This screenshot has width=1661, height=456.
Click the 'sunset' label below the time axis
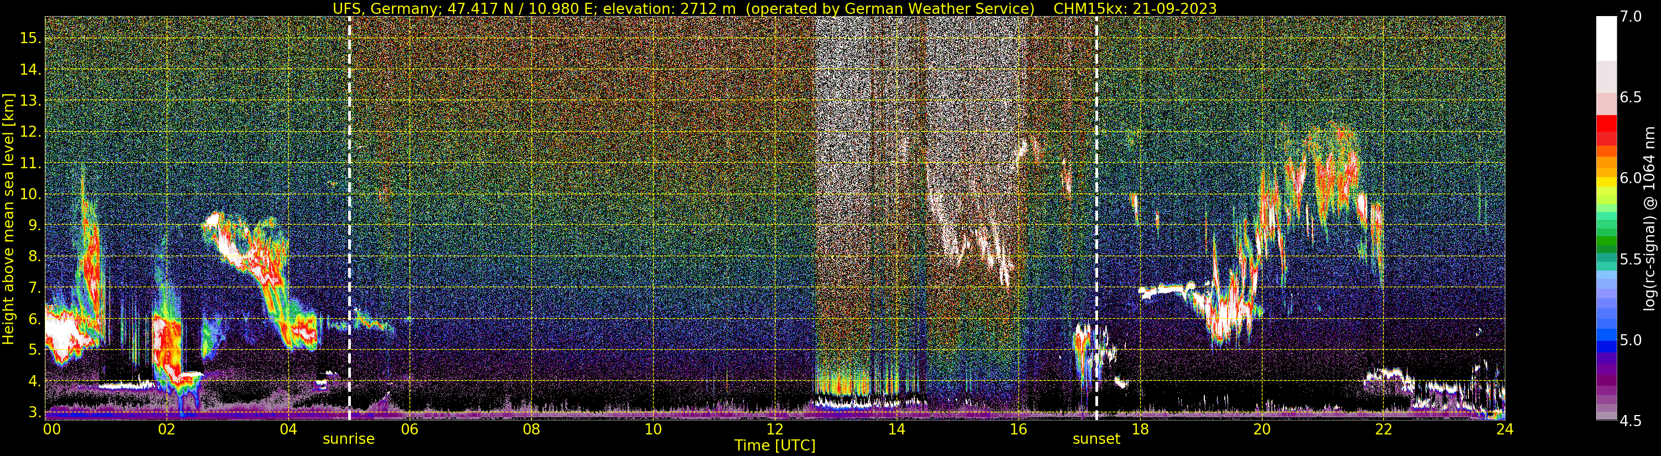1096,439
